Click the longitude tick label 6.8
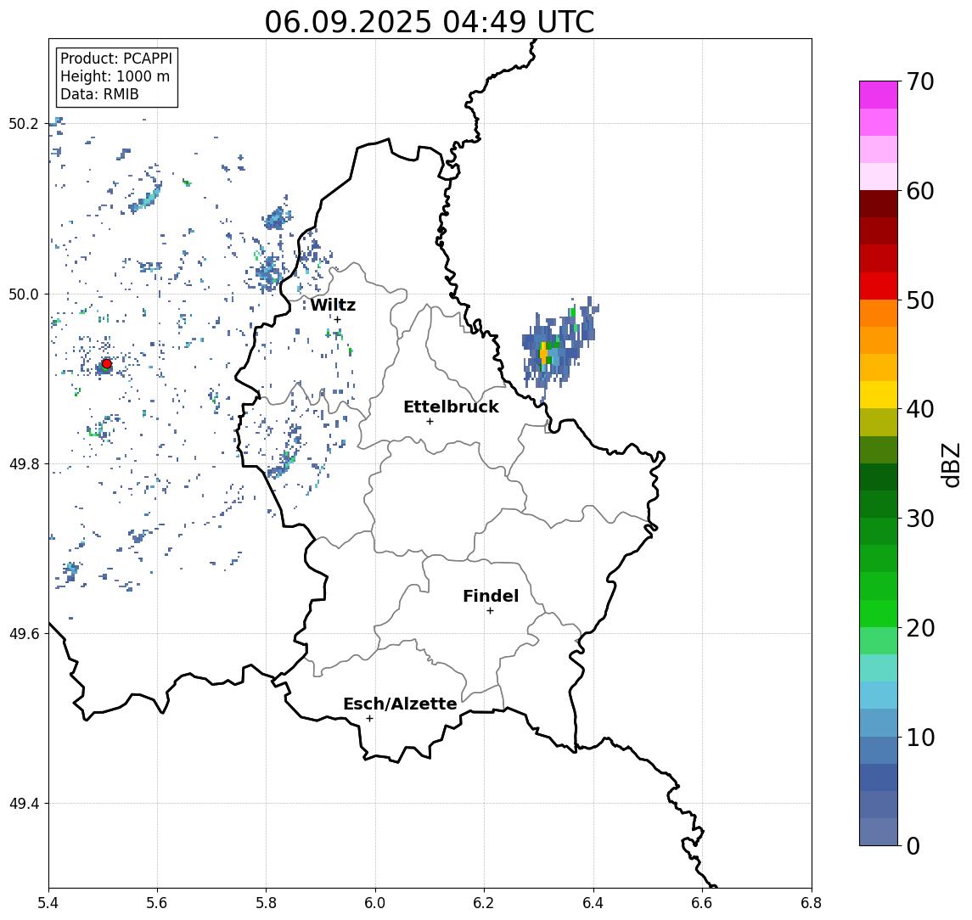The height and width of the screenshot is (920, 972). [x=811, y=903]
